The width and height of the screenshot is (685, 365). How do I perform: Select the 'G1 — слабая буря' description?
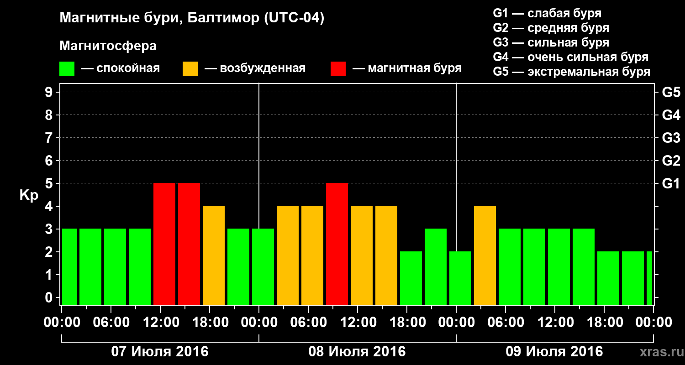[x=547, y=13]
